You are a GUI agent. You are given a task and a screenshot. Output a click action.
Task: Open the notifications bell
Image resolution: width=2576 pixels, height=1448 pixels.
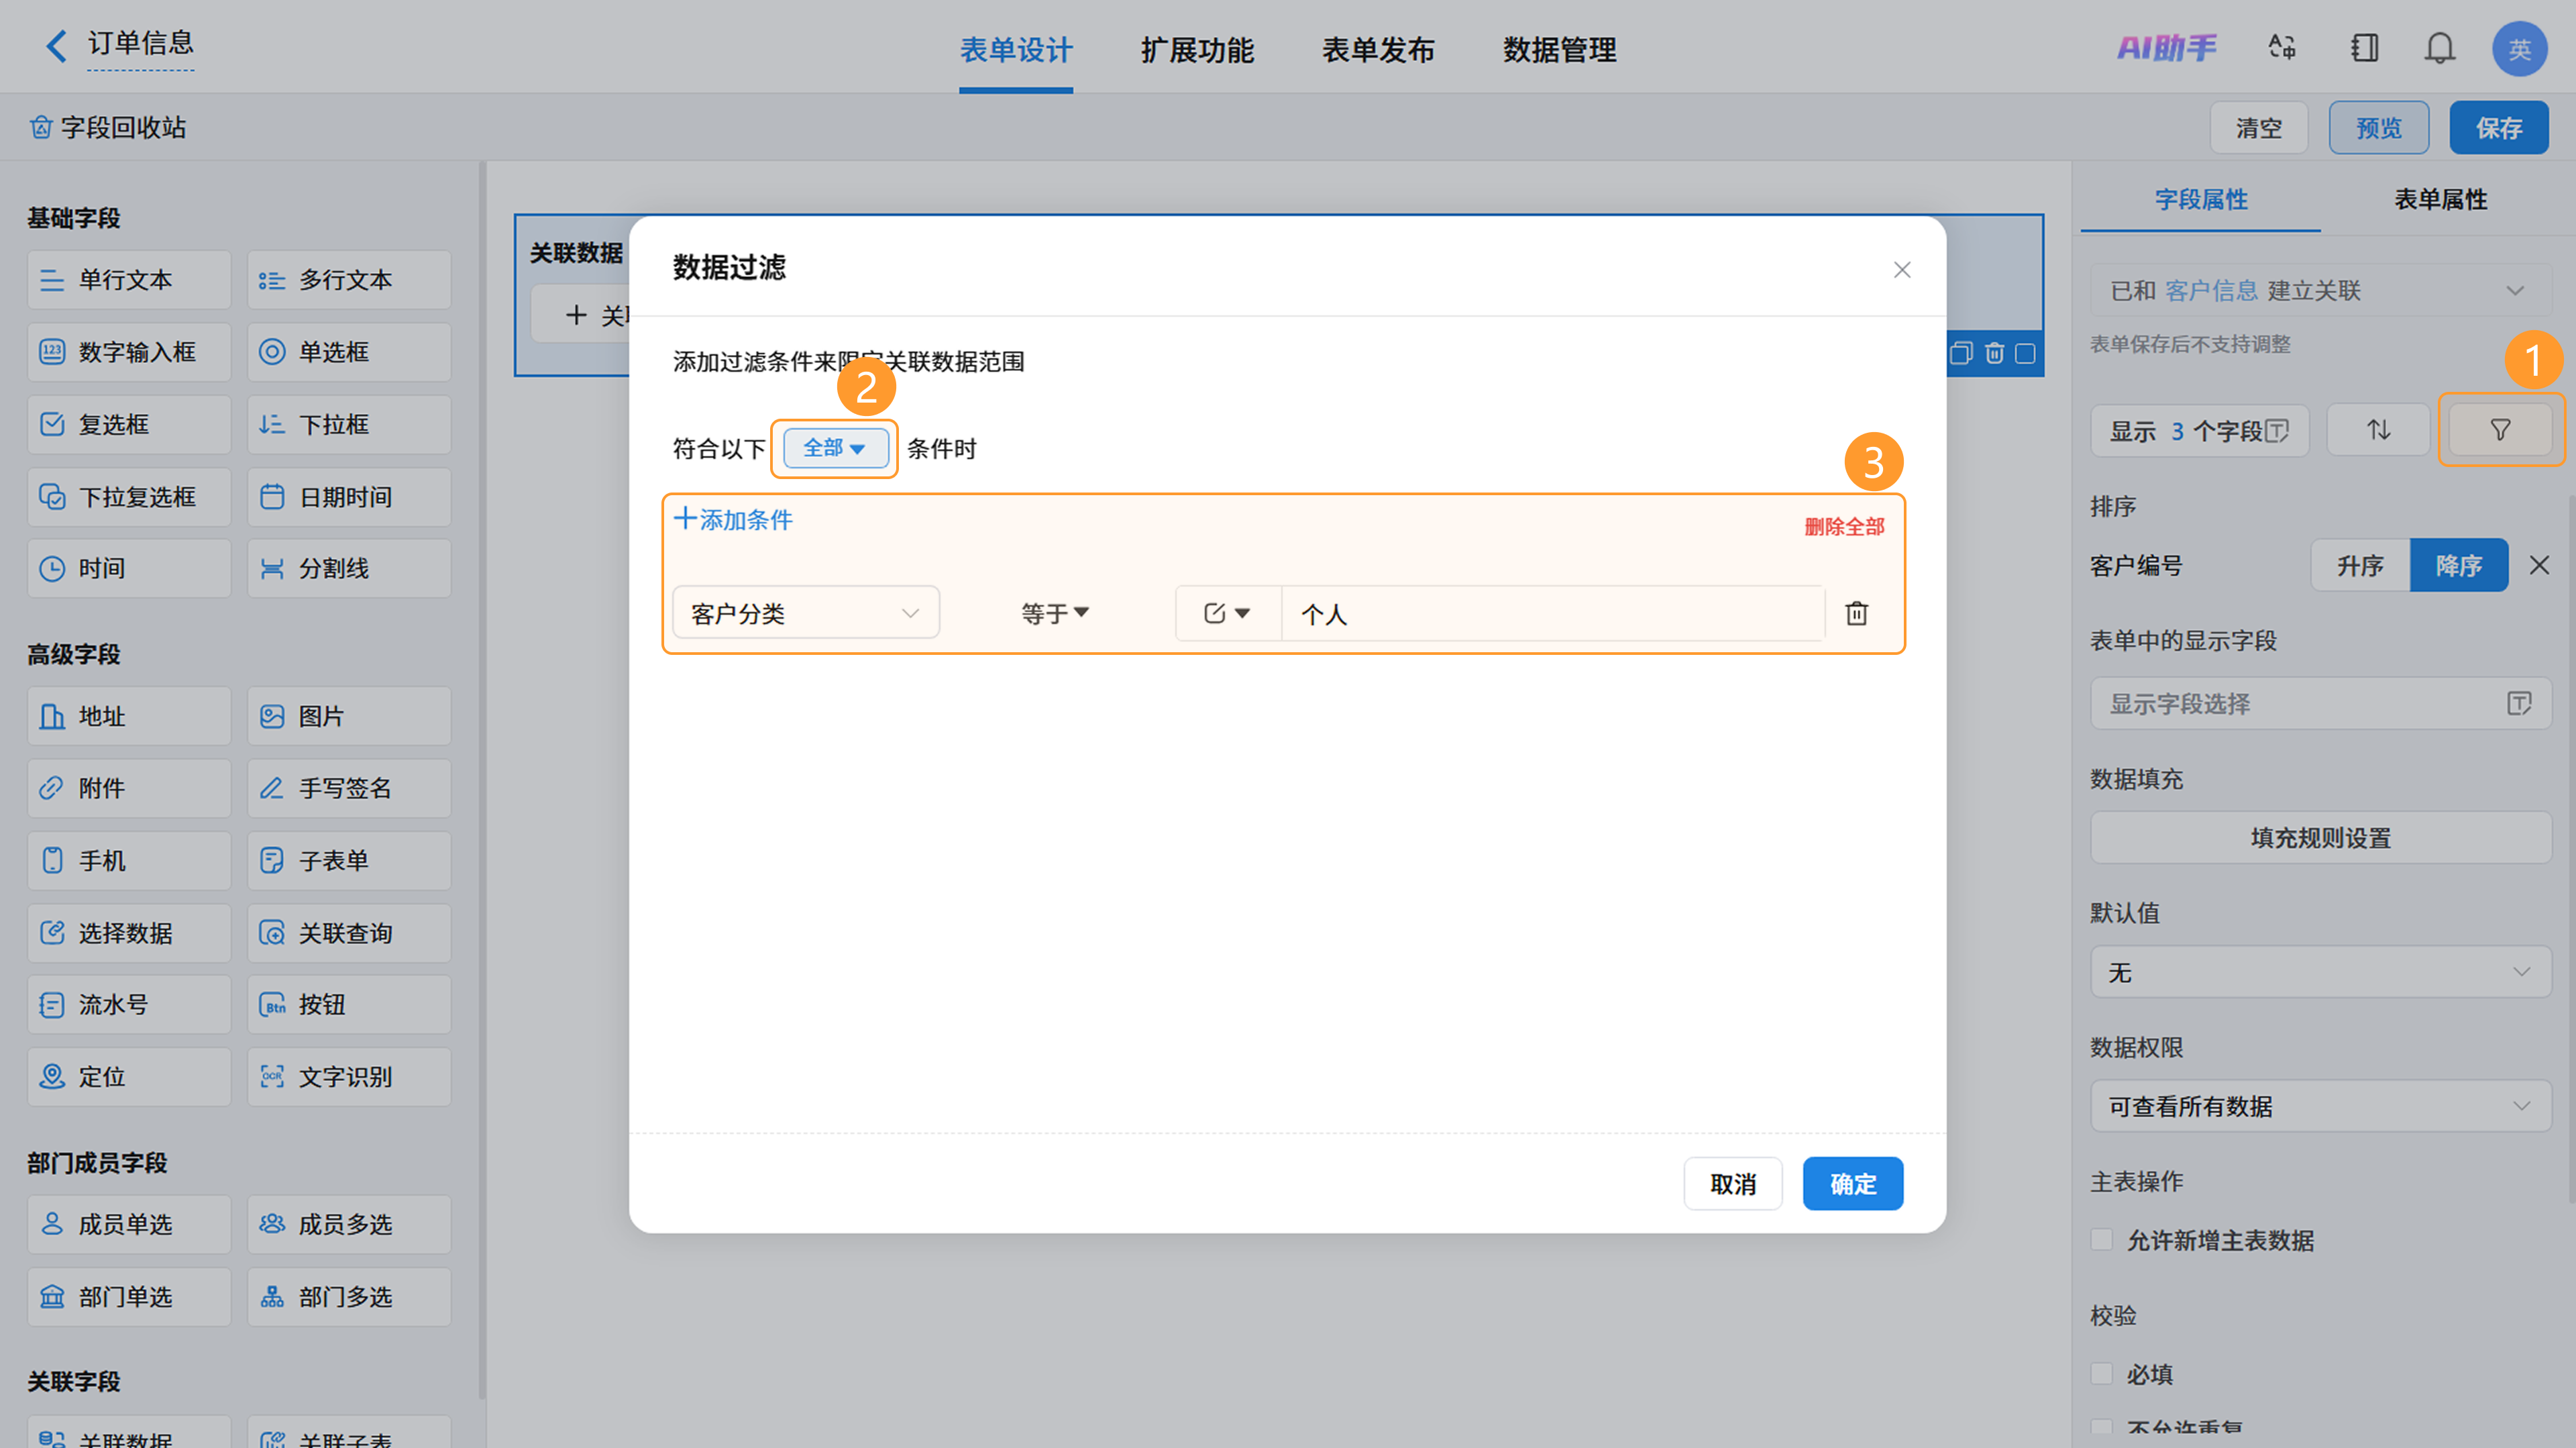click(2440, 47)
